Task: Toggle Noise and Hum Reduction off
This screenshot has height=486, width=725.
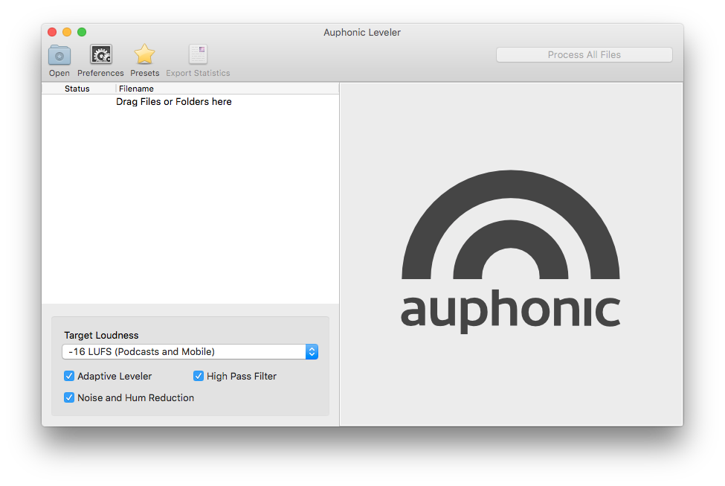Action: tap(69, 397)
